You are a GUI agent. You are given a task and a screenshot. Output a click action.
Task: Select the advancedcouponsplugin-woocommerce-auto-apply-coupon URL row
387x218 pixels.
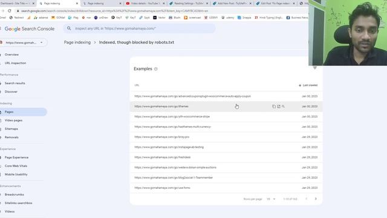pos(226,96)
